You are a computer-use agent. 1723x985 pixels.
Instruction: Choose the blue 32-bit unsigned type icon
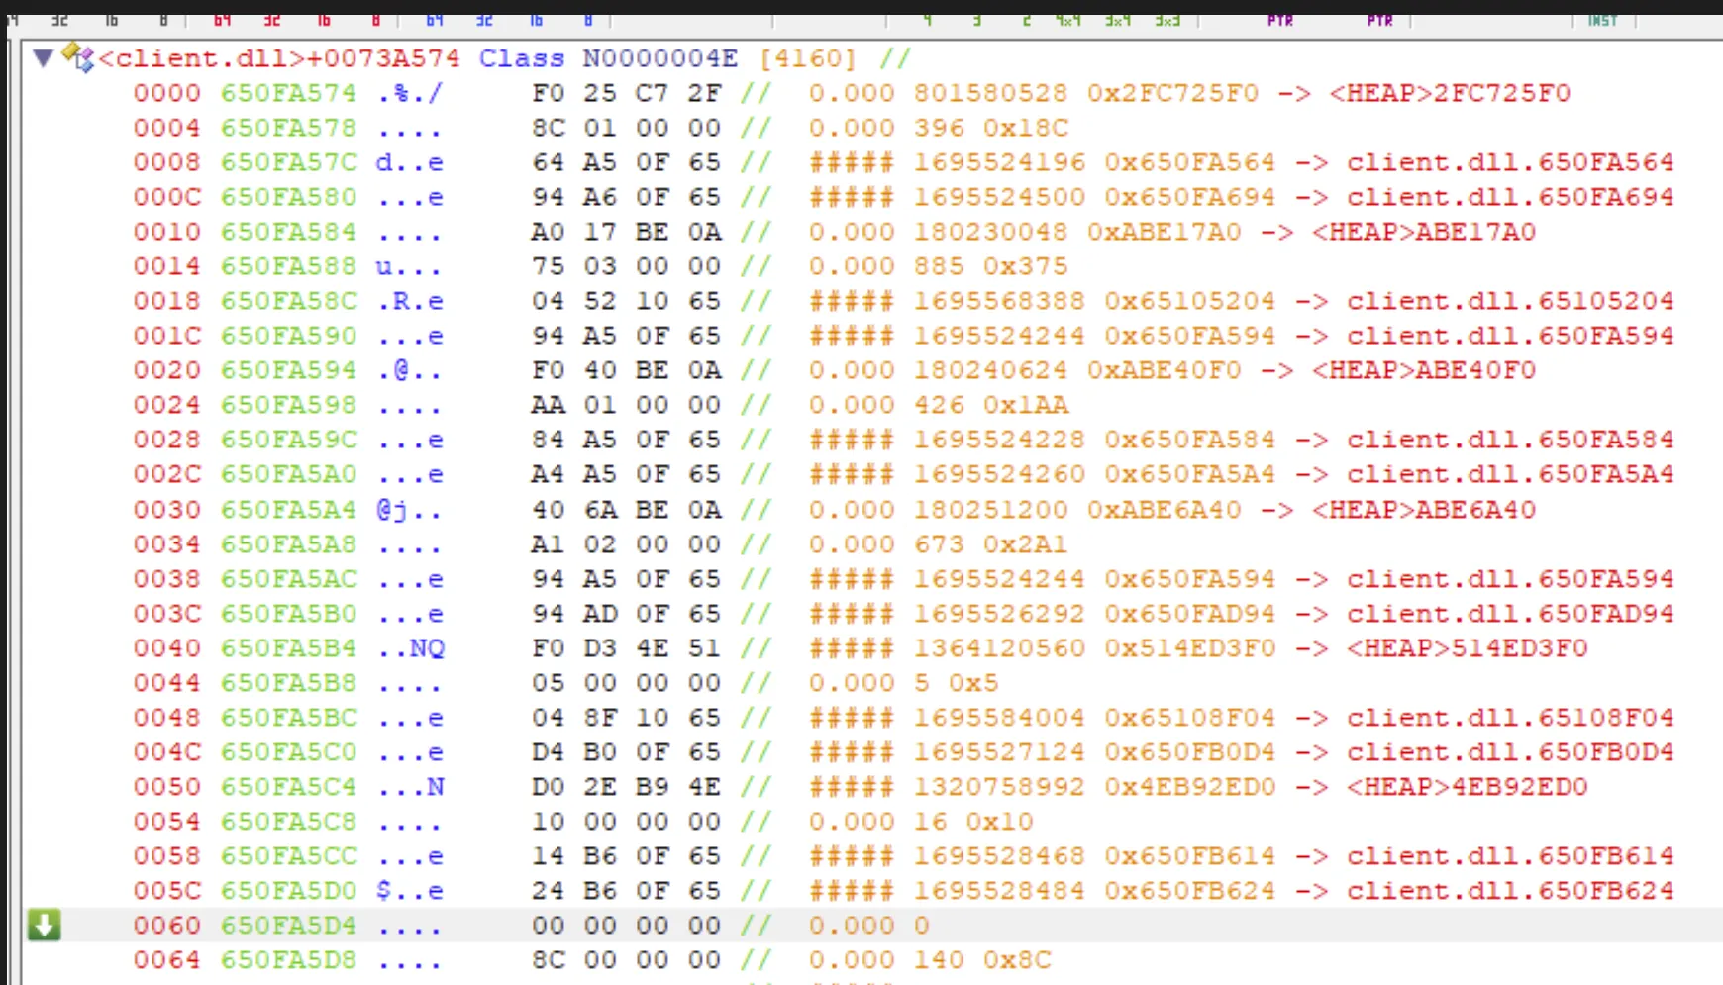point(484,20)
